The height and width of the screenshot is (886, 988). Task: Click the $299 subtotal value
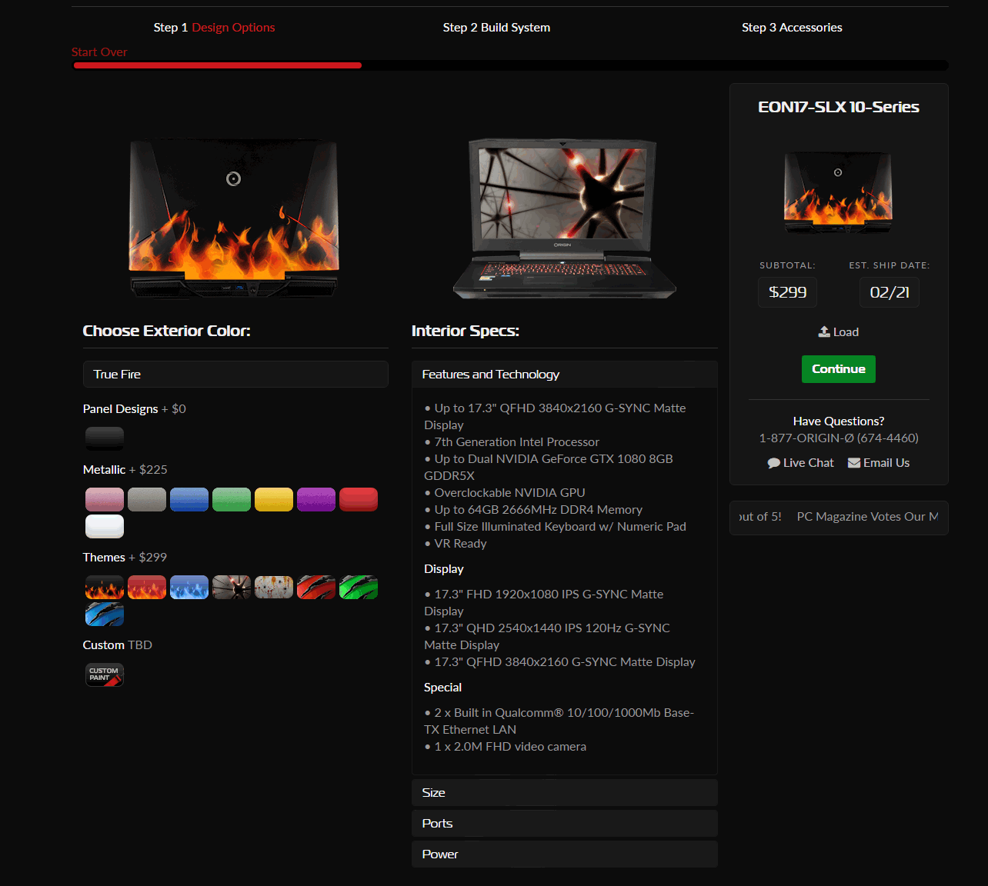788,292
